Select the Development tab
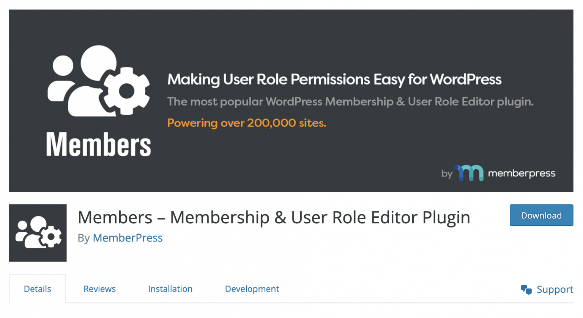 pos(252,289)
